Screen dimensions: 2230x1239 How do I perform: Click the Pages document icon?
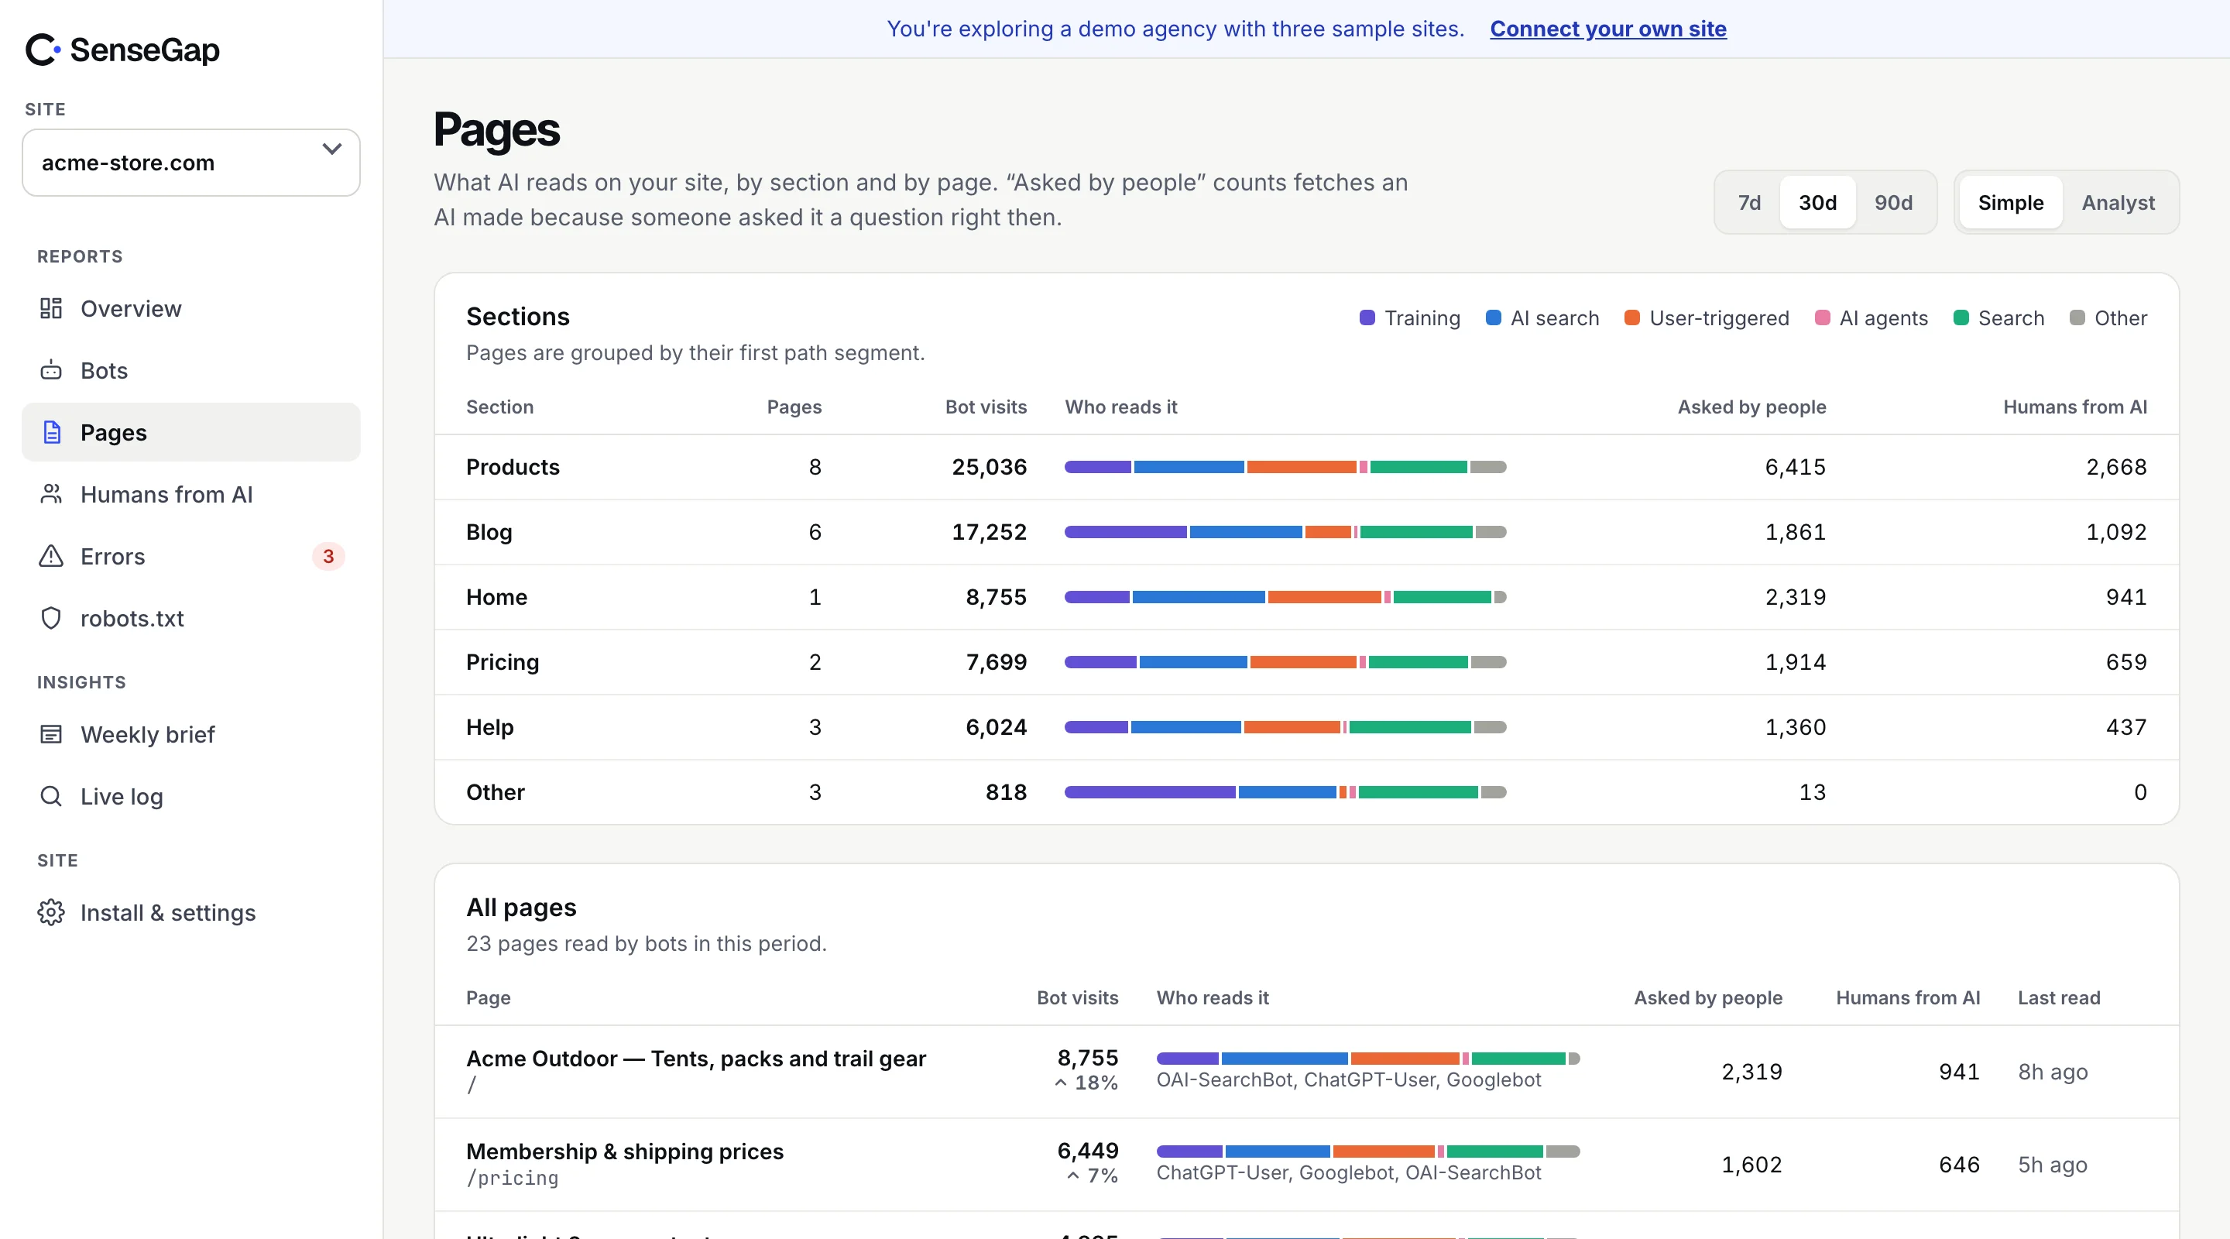[x=52, y=432]
